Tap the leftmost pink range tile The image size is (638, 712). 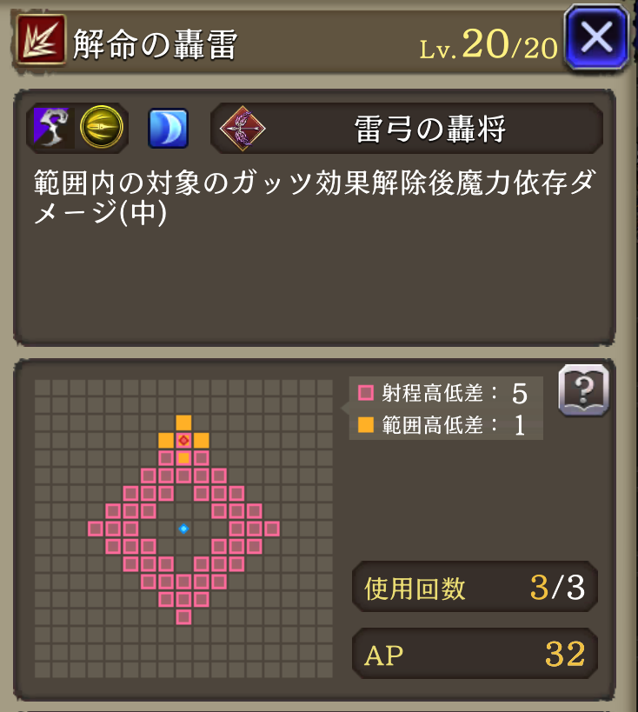pos(96,529)
